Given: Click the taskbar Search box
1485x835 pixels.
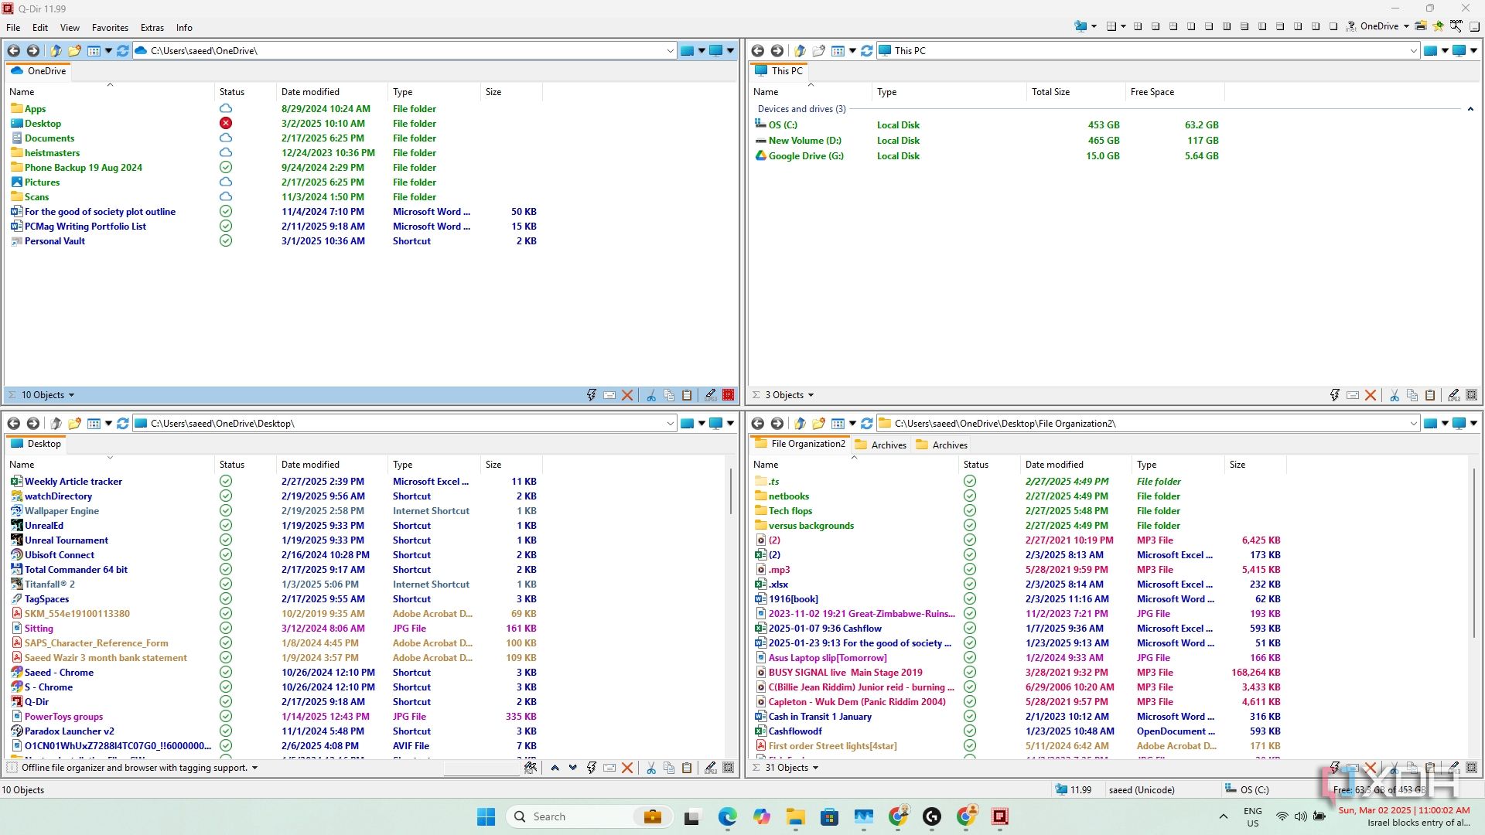Looking at the screenshot, I should (x=589, y=817).
